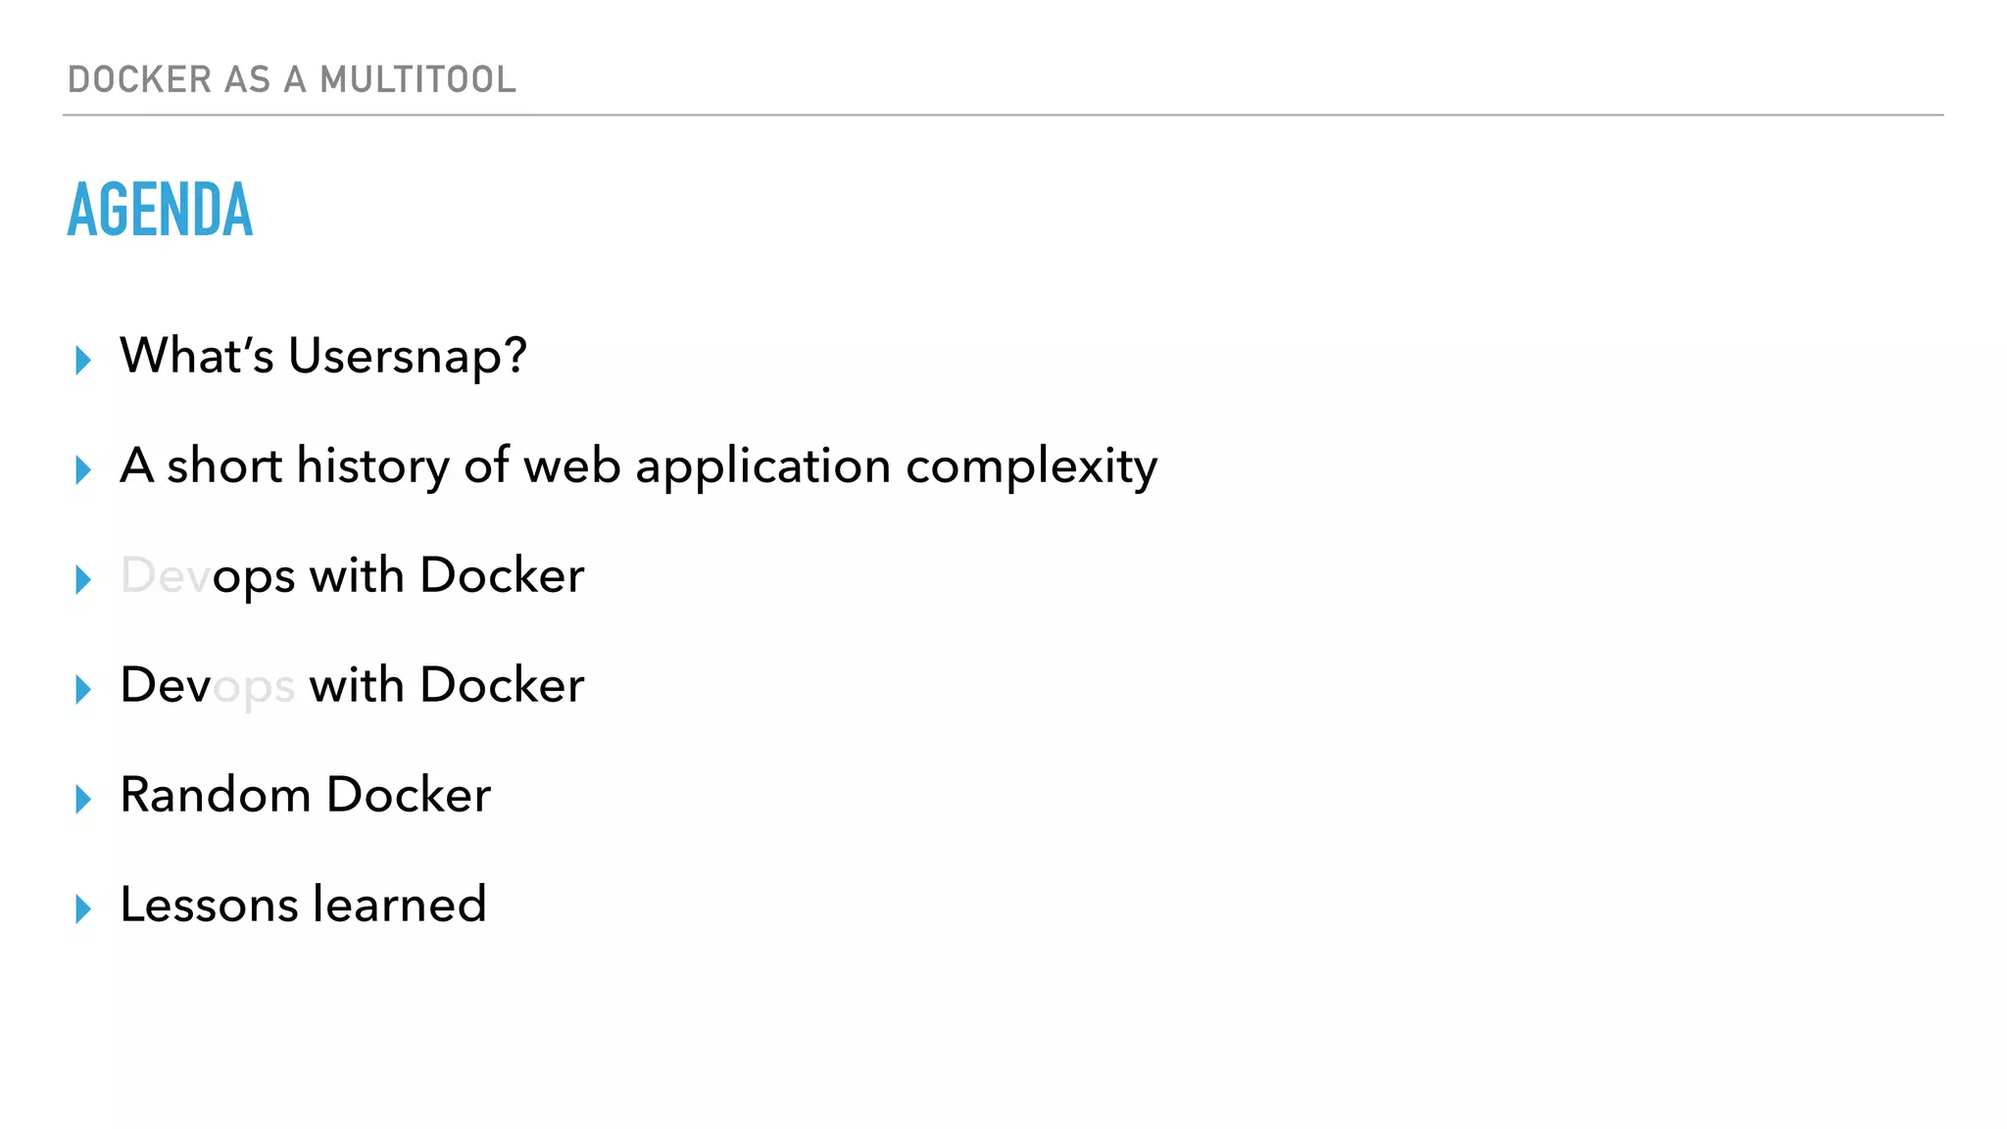
Task: Click the faded 'ops' text in fourth bullet
Action: (x=254, y=686)
